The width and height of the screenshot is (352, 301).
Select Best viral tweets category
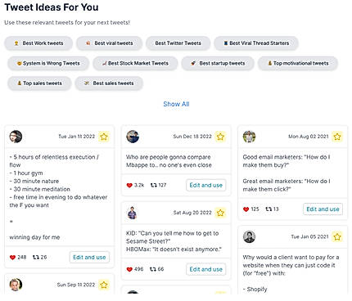tap(109, 43)
